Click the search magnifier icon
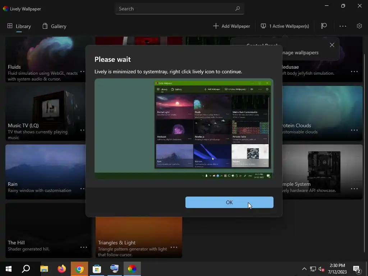 238,9
